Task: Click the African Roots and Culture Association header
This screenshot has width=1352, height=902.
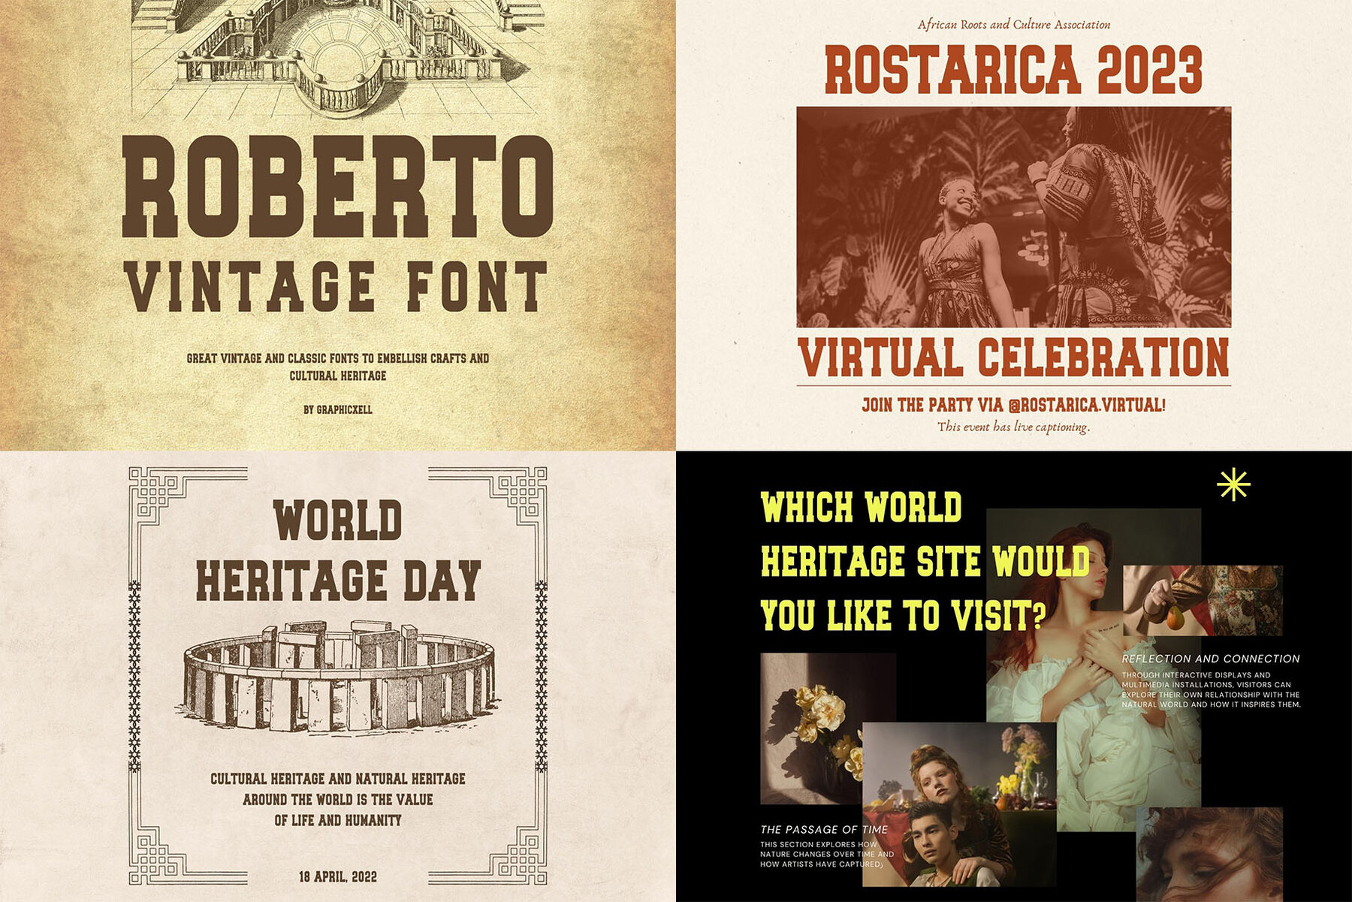Action: point(1014,24)
